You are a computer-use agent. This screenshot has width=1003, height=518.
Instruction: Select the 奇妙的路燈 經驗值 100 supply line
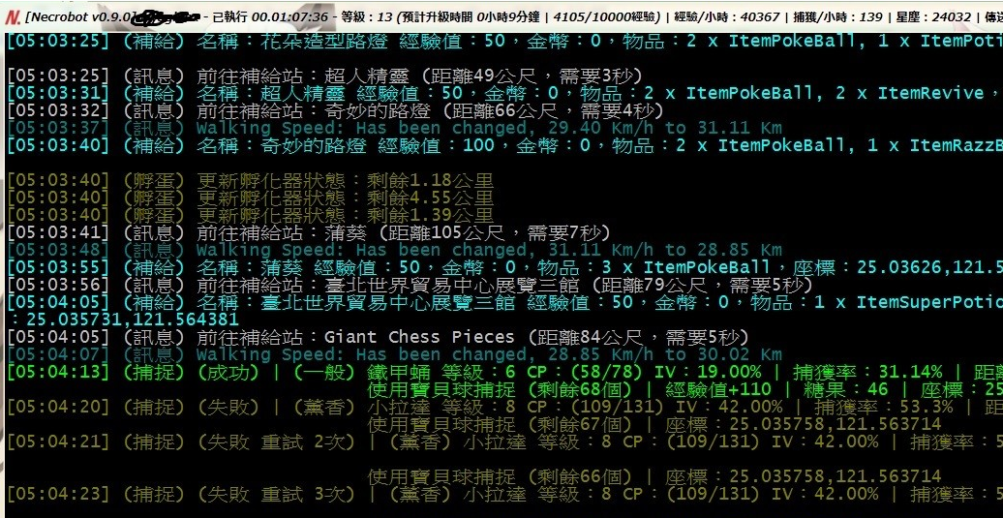tap(484, 145)
